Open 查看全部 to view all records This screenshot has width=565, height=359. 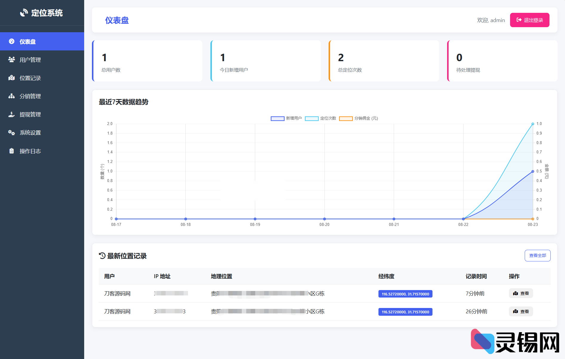tap(538, 256)
